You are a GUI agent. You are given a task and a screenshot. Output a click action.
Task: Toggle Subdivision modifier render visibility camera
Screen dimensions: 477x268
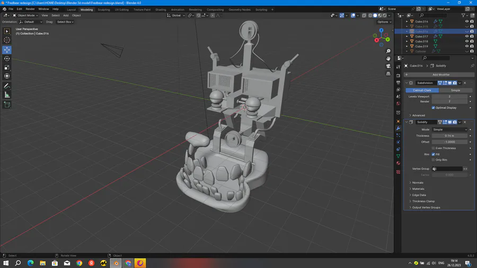455,83
